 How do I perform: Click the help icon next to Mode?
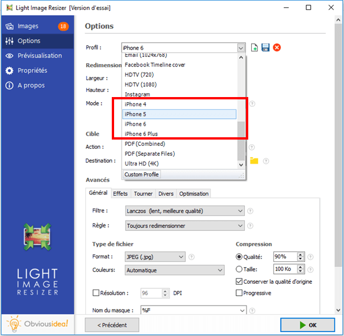(252, 103)
